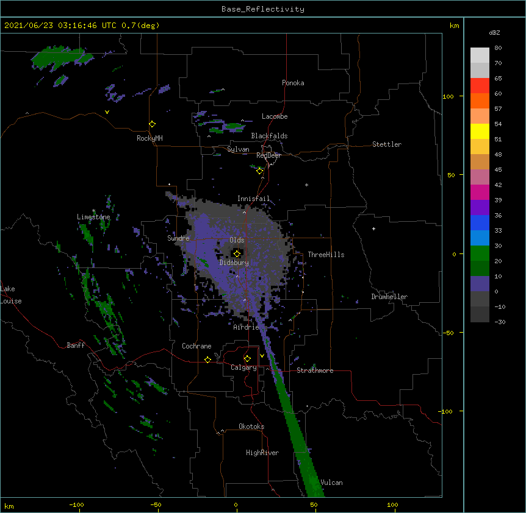Select the ThreeHills label
Screen dimensions: 526x513
coord(326,255)
